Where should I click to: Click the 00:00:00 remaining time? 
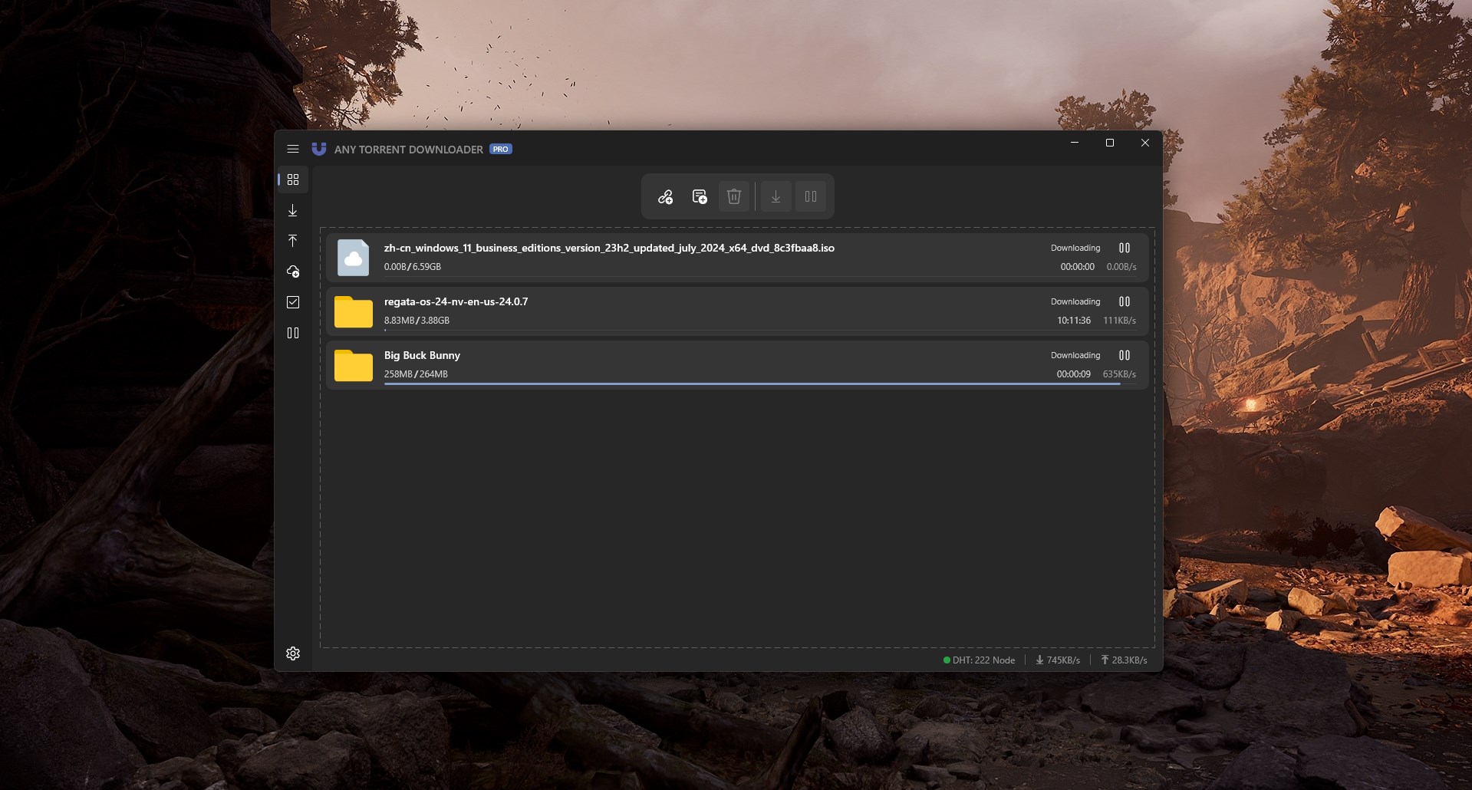pos(1078,267)
